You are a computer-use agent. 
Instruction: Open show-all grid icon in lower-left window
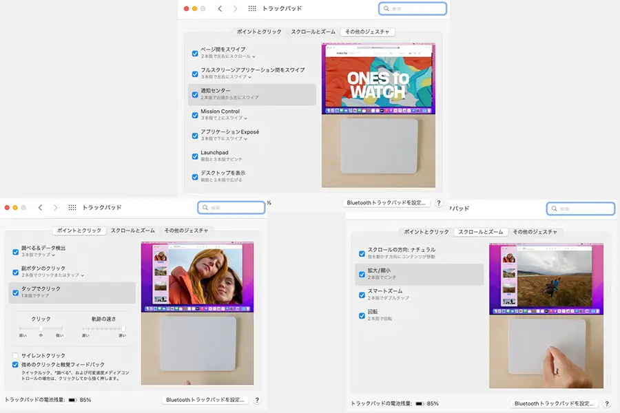72,207
